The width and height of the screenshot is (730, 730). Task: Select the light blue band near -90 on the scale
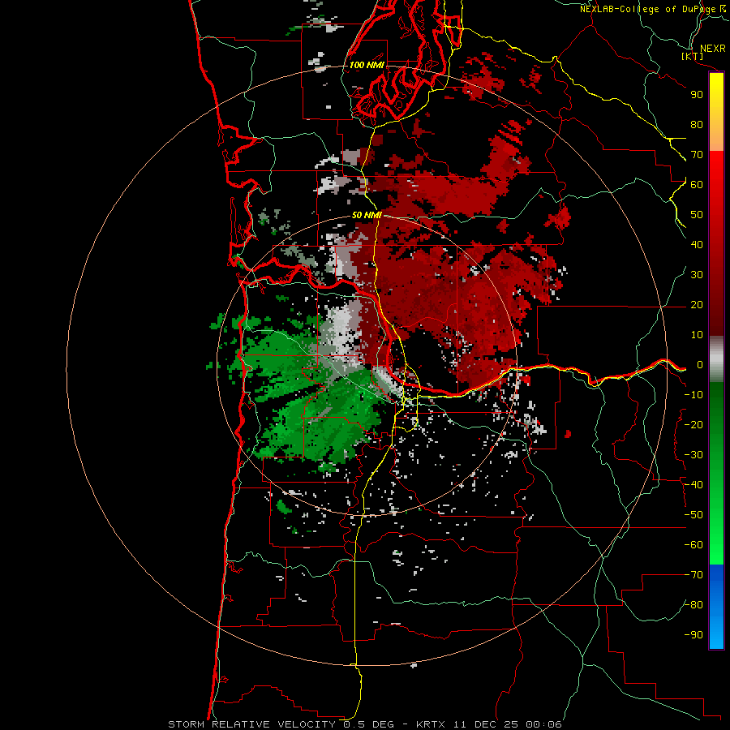[716, 633]
